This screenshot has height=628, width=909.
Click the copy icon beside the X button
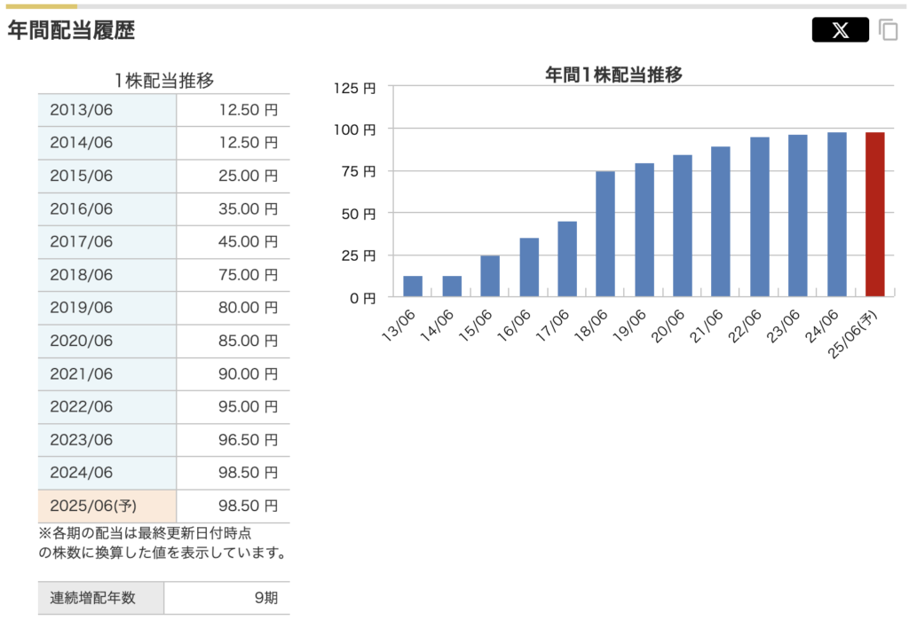[x=888, y=30]
